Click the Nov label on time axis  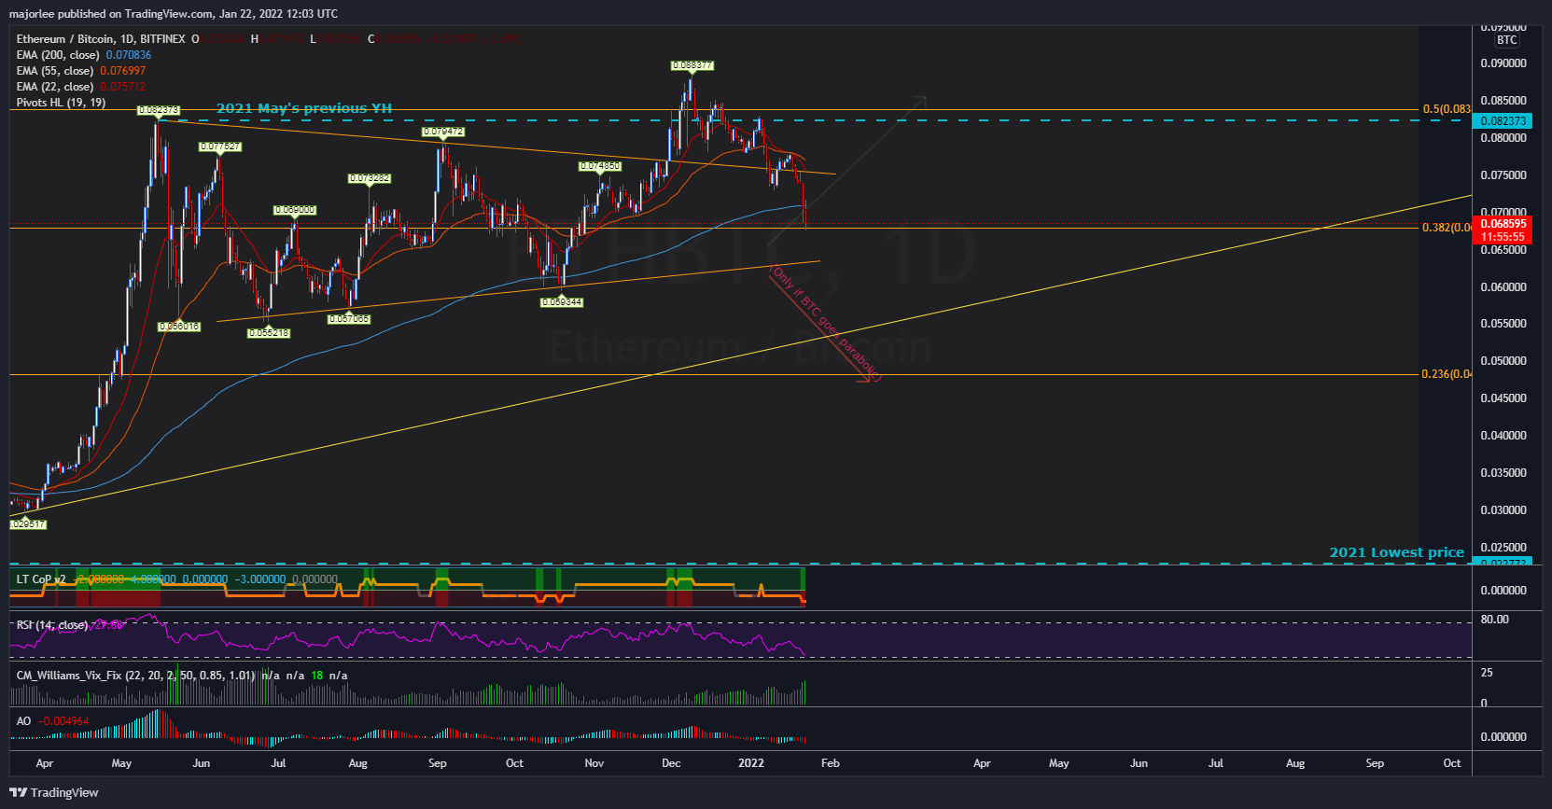coord(594,763)
